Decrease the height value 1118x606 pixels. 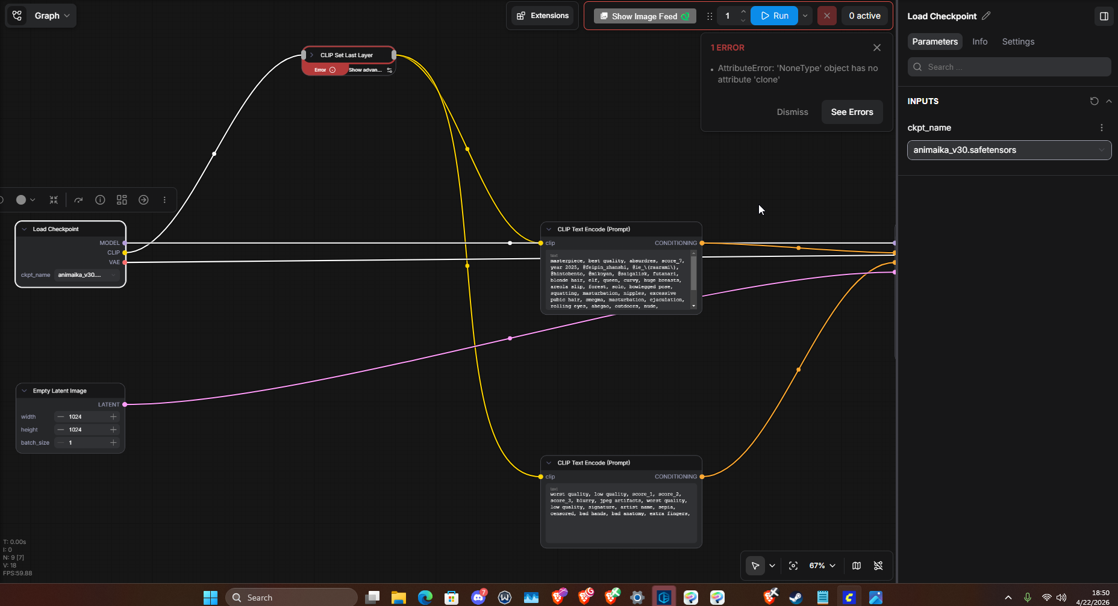point(60,430)
